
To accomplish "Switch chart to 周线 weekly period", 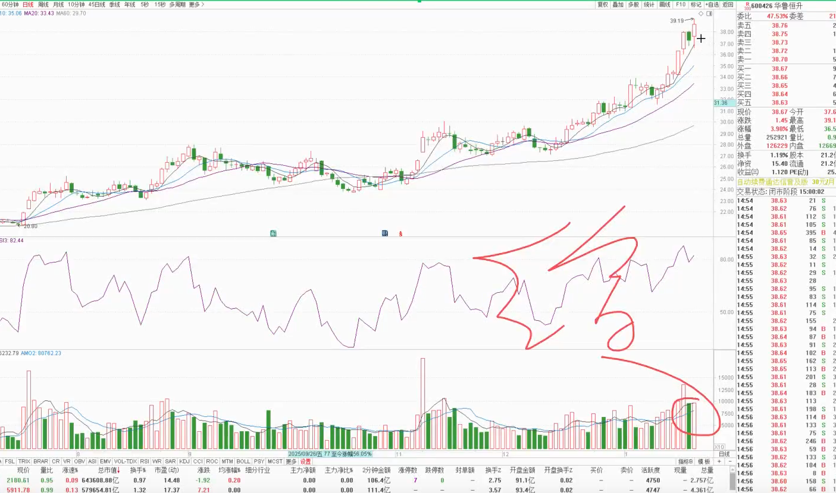I will (43, 4).
